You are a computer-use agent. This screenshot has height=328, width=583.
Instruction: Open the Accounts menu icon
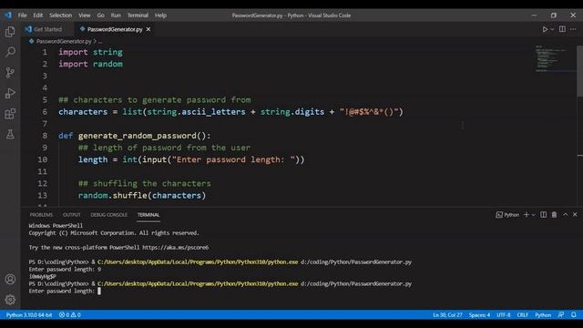(x=10, y=279)
